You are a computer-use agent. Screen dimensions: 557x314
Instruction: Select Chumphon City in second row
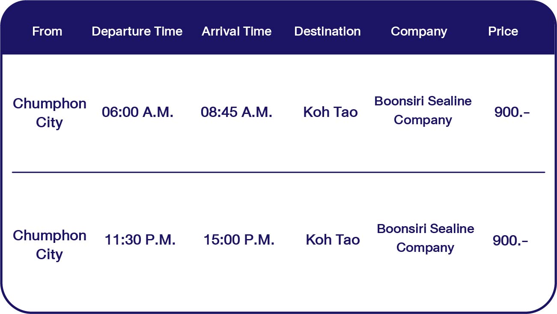[x=50, y=245]
